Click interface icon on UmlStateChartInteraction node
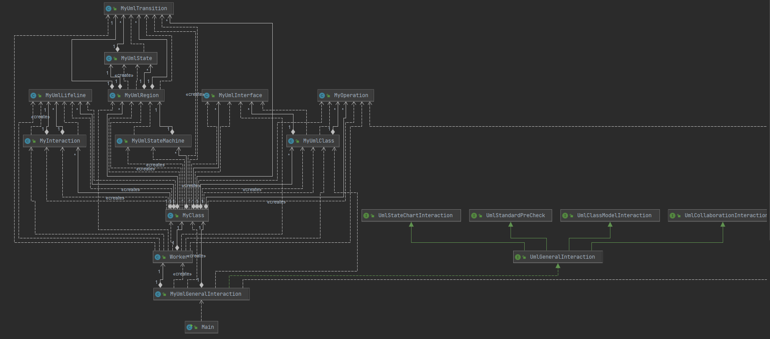The image size is (770, 339). click(366, 215)
